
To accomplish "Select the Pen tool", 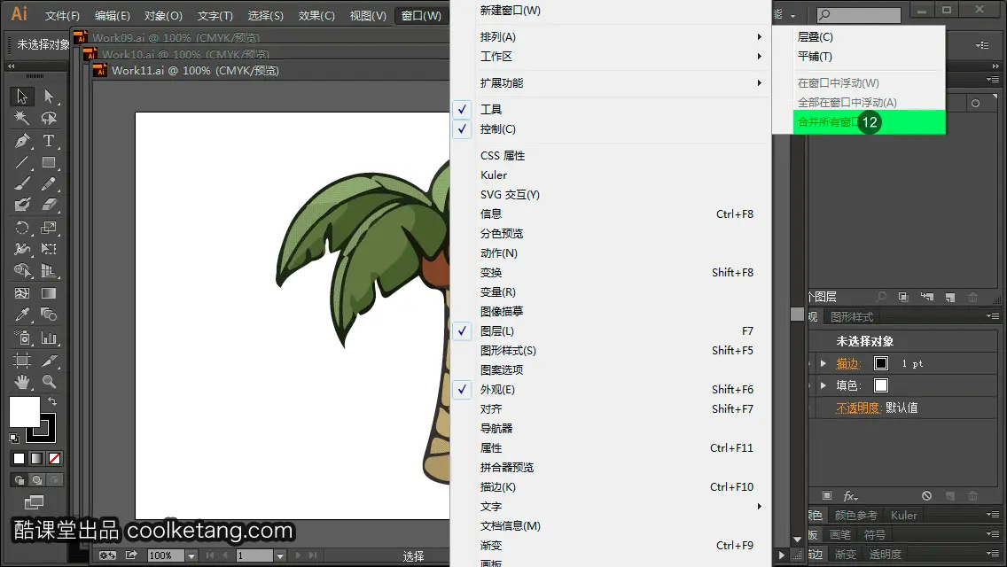I will [x=22, y=140].
